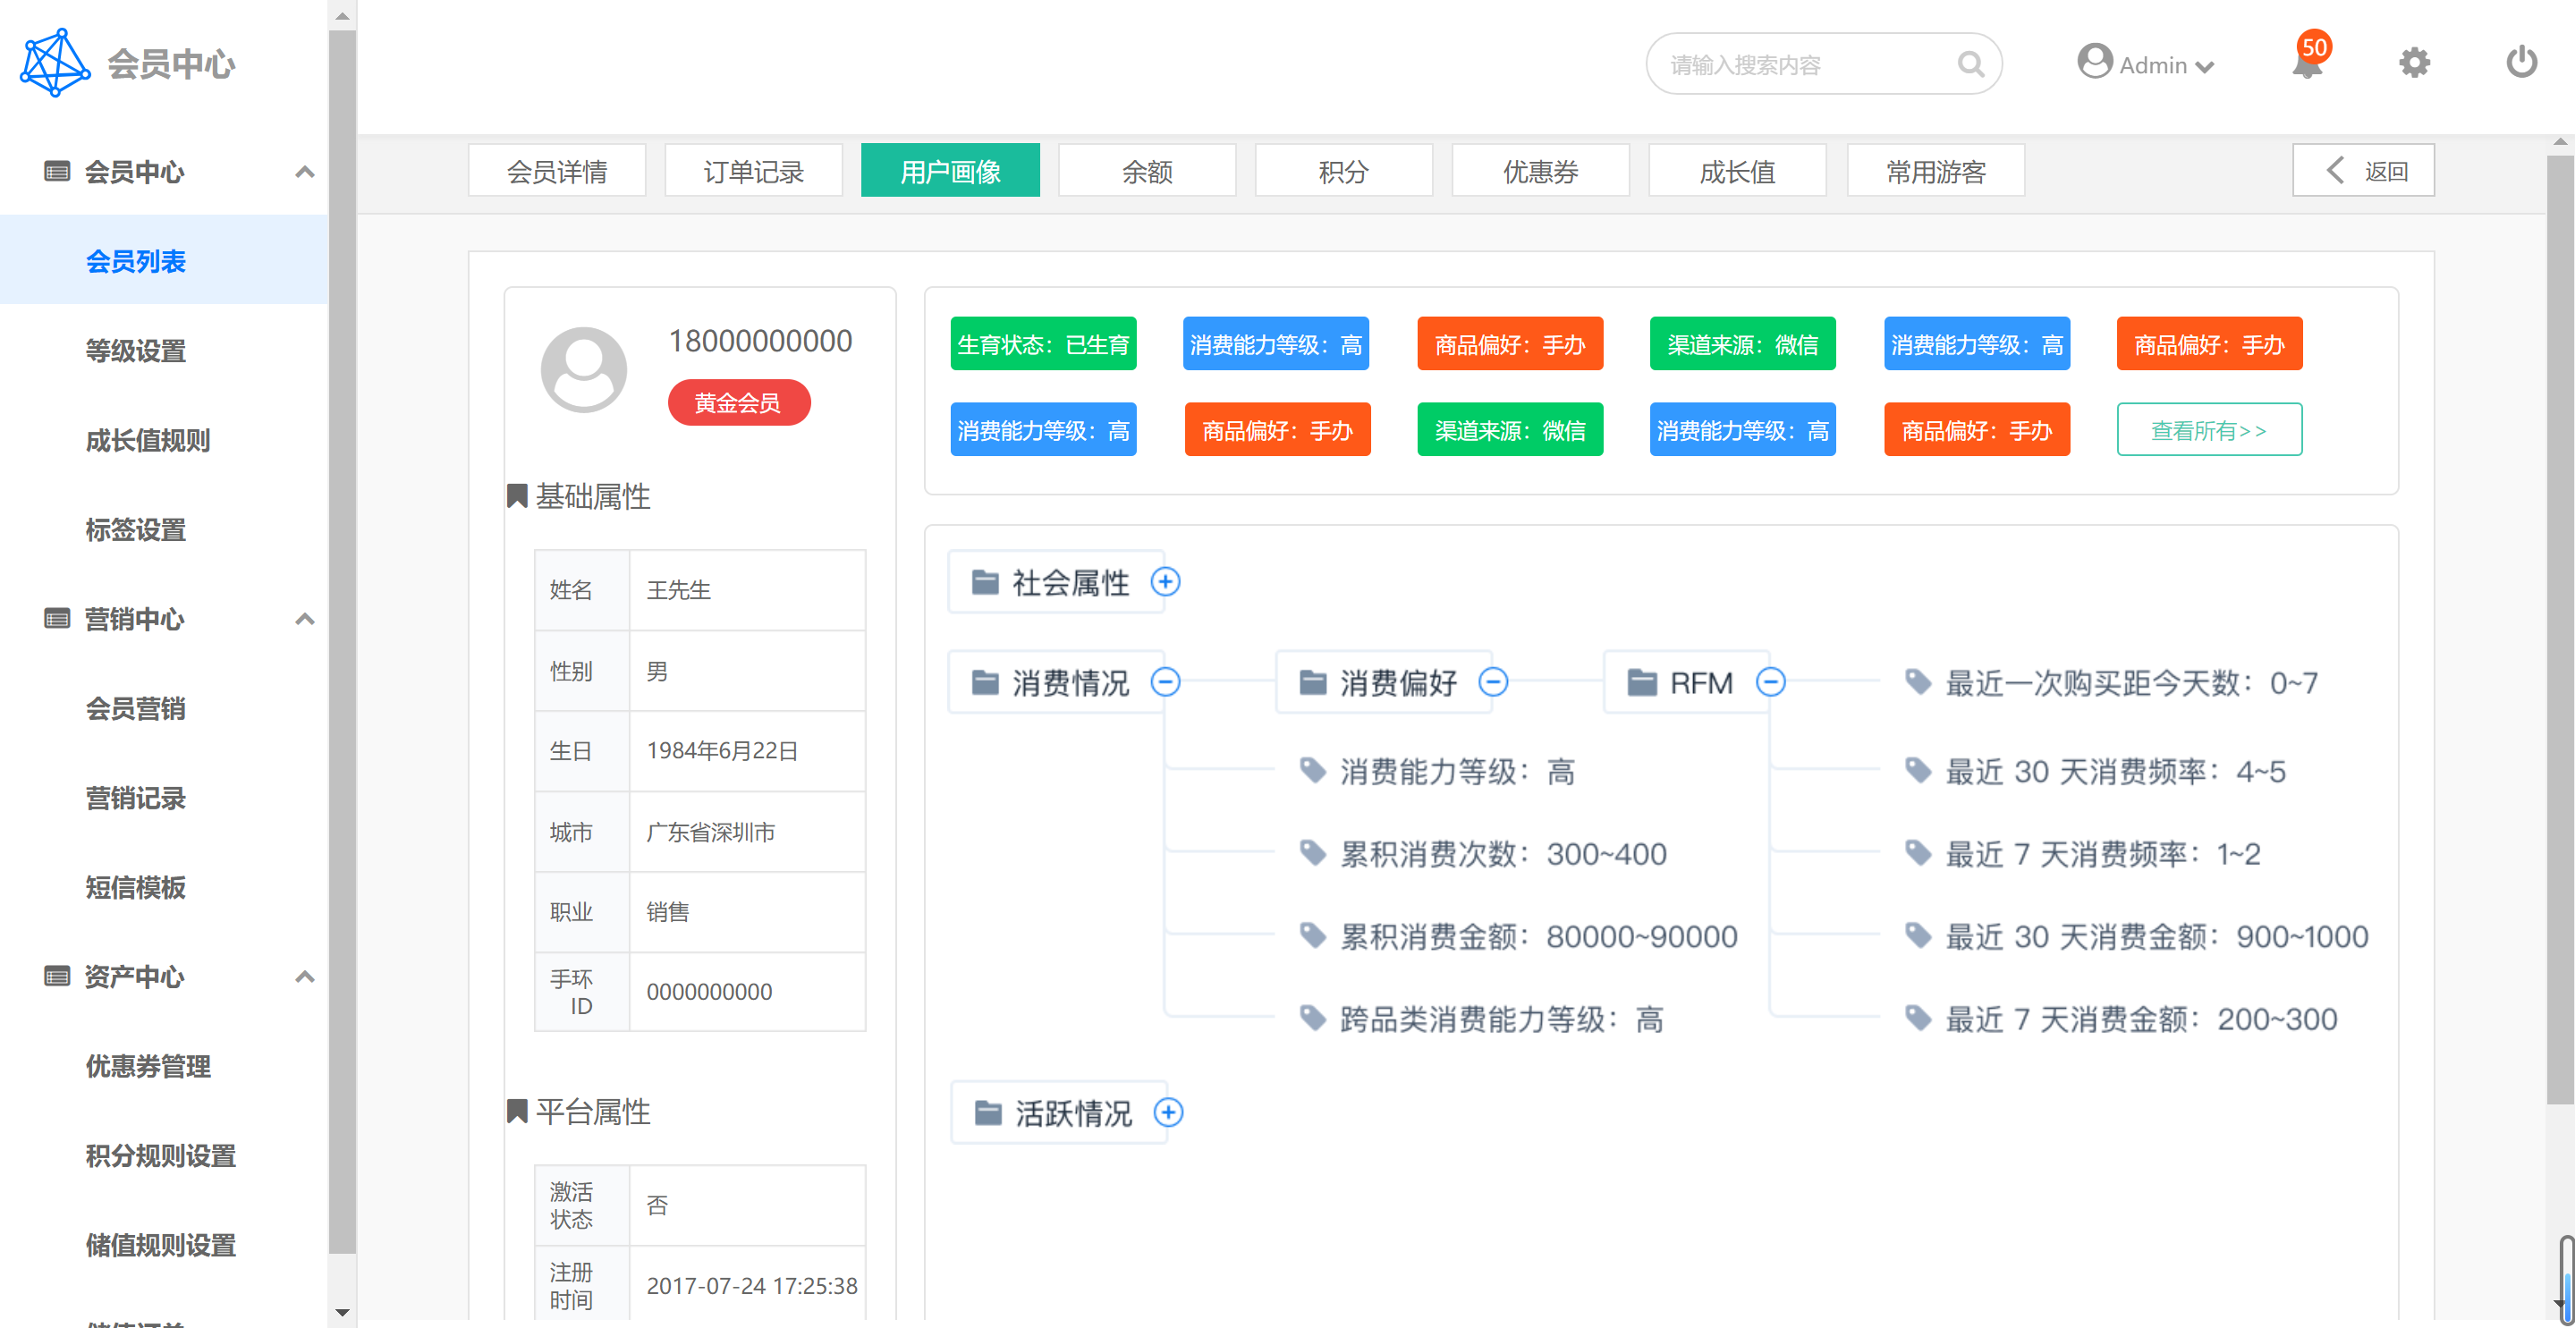Click the 生育状态：已生育 tag
2575x1328 pixels.
coord(1043,343)
